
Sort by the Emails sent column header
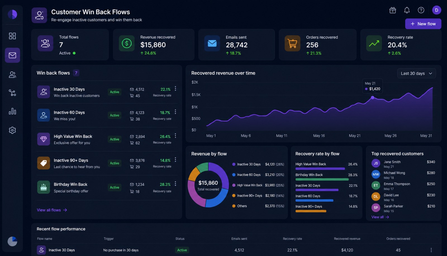pyautogui.click(x=239, y=239)
